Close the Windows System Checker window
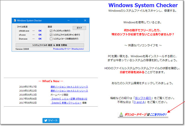This screenshot has height=126, width=185. 85,21
